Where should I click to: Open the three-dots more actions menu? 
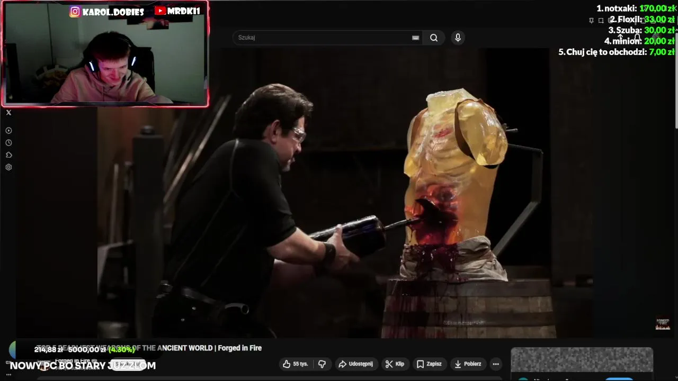click(x=496, y=364)
